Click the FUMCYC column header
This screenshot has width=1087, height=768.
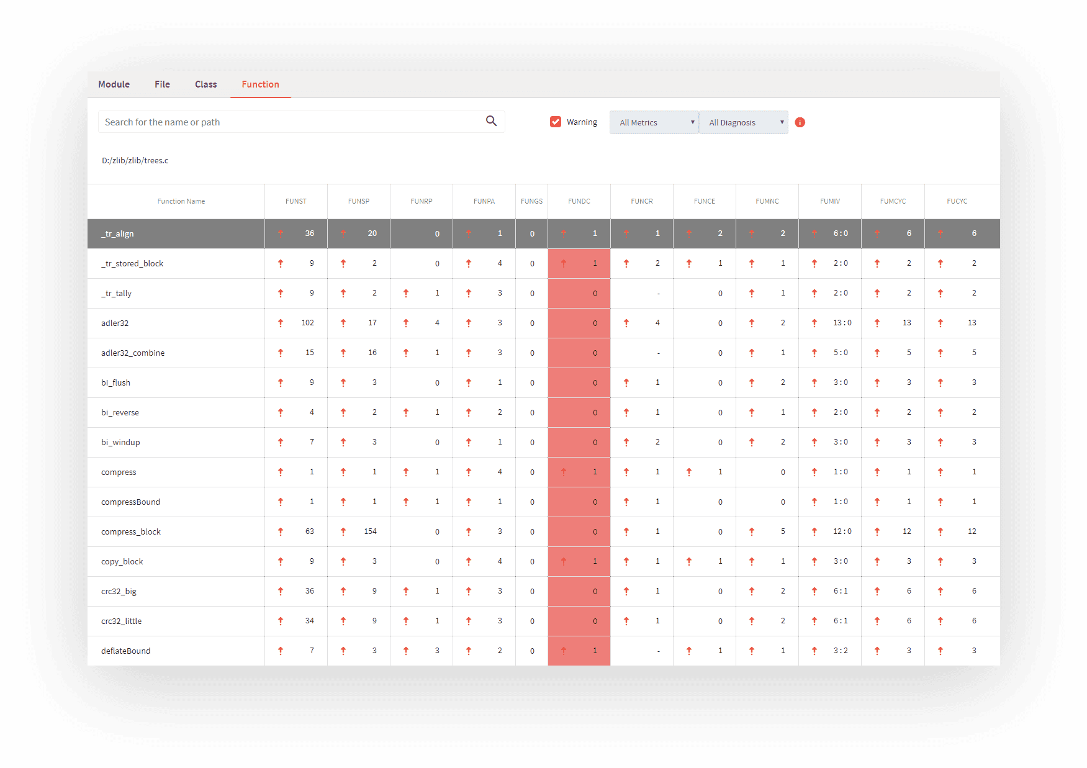(x=893, y=201)
